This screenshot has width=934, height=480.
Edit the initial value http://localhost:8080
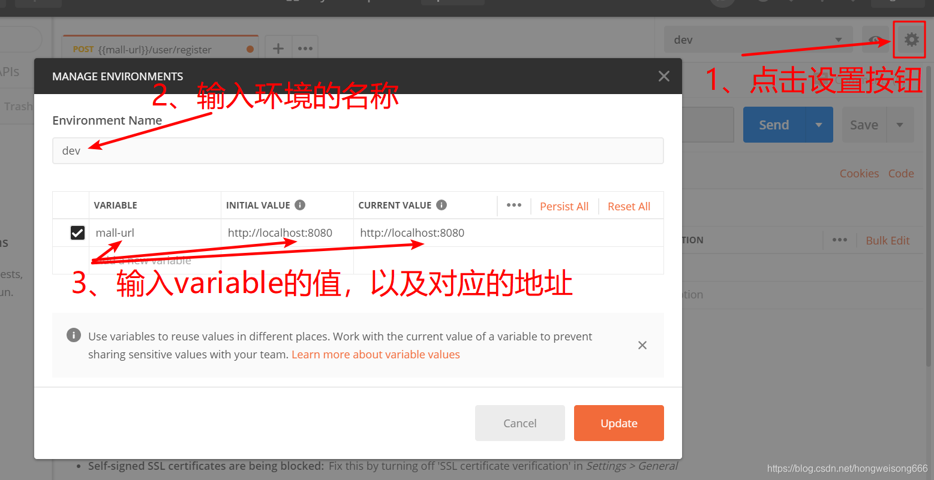287,233
